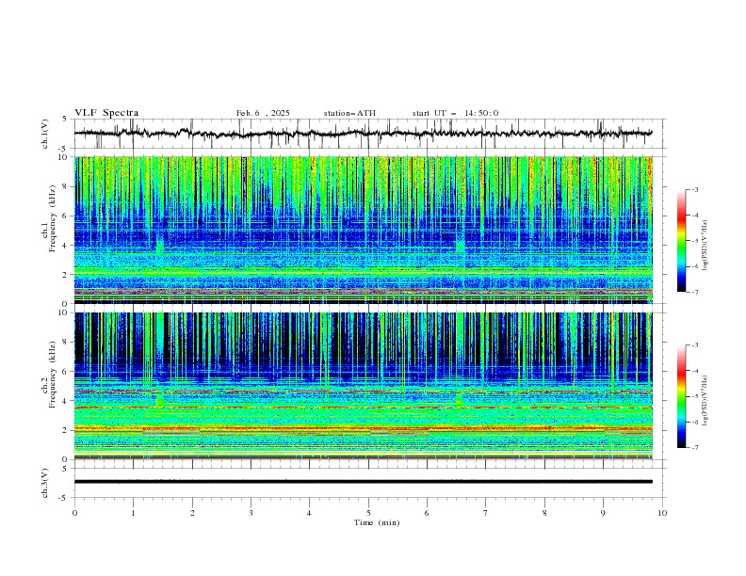The image size is (746, 576).
Task: Click the 'VLF Spectra' title text
Action: [x=106, y=113]
